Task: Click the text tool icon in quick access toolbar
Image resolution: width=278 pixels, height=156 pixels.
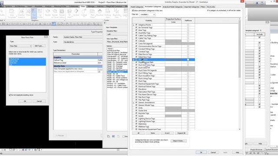Action: pos(40,24)
